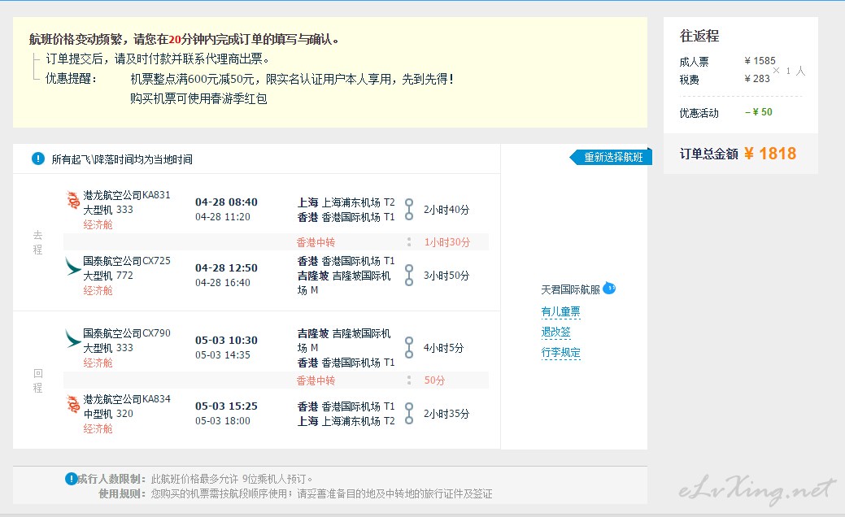
Task: Click the 往返程 heading
Action: pyautogui.click(x=699, y=36)
